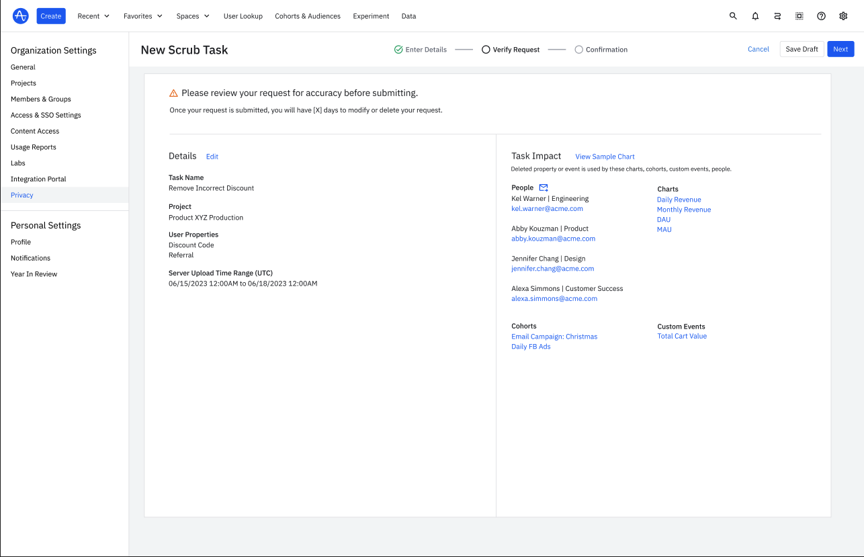The height and width of the screenshot is (557, 864).
Task: Expand the Recent dropdown
Action: pos(93,16)
